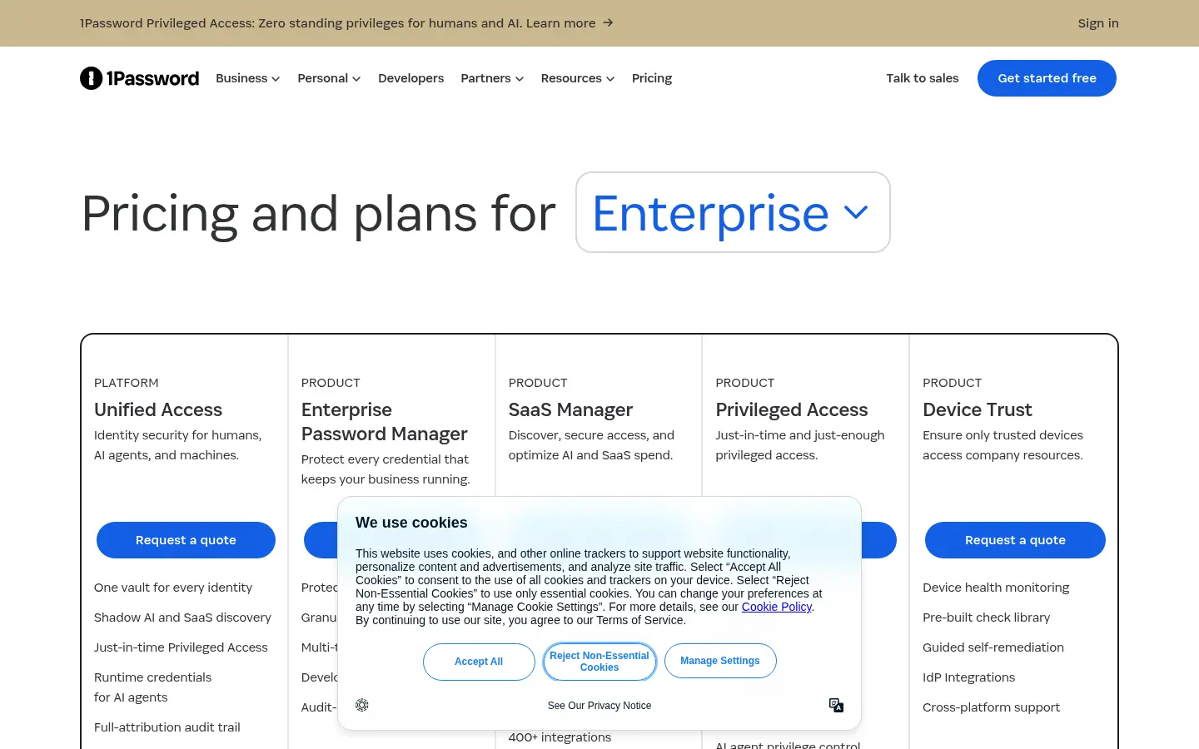Click 'Guided self-remediation' text

point(993,647)
